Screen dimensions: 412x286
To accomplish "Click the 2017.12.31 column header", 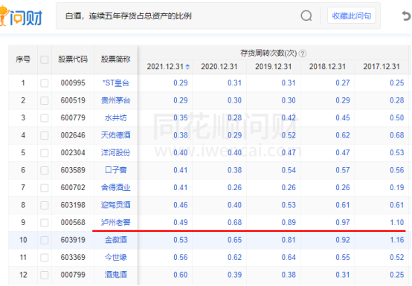I will pos(382,67).
